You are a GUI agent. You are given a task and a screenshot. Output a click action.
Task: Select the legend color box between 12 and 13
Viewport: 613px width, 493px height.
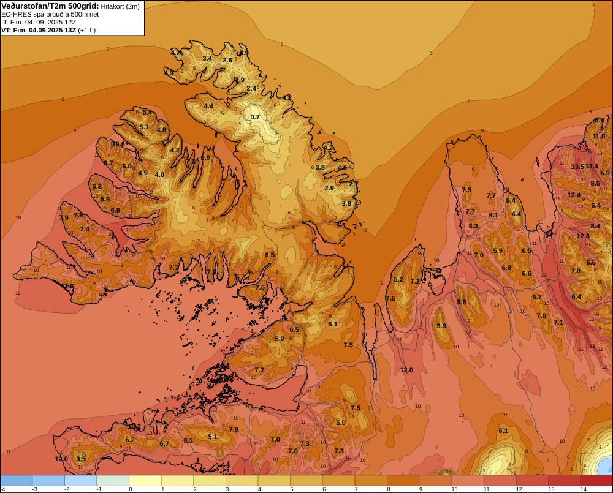[532, 481]
